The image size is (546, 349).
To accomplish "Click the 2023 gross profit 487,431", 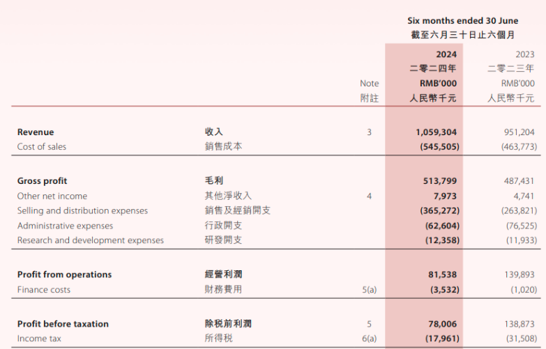I will [x=519, y=181].
